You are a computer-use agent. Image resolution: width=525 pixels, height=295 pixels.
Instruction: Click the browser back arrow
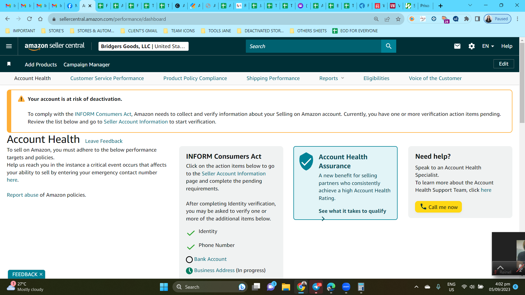7,19
